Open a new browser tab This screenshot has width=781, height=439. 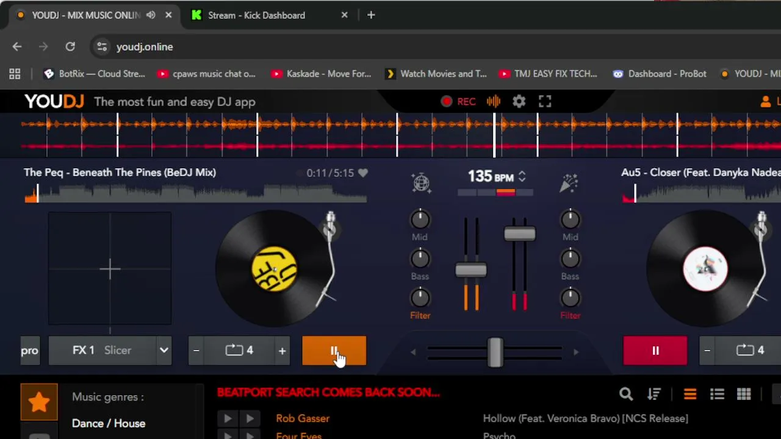371,15
